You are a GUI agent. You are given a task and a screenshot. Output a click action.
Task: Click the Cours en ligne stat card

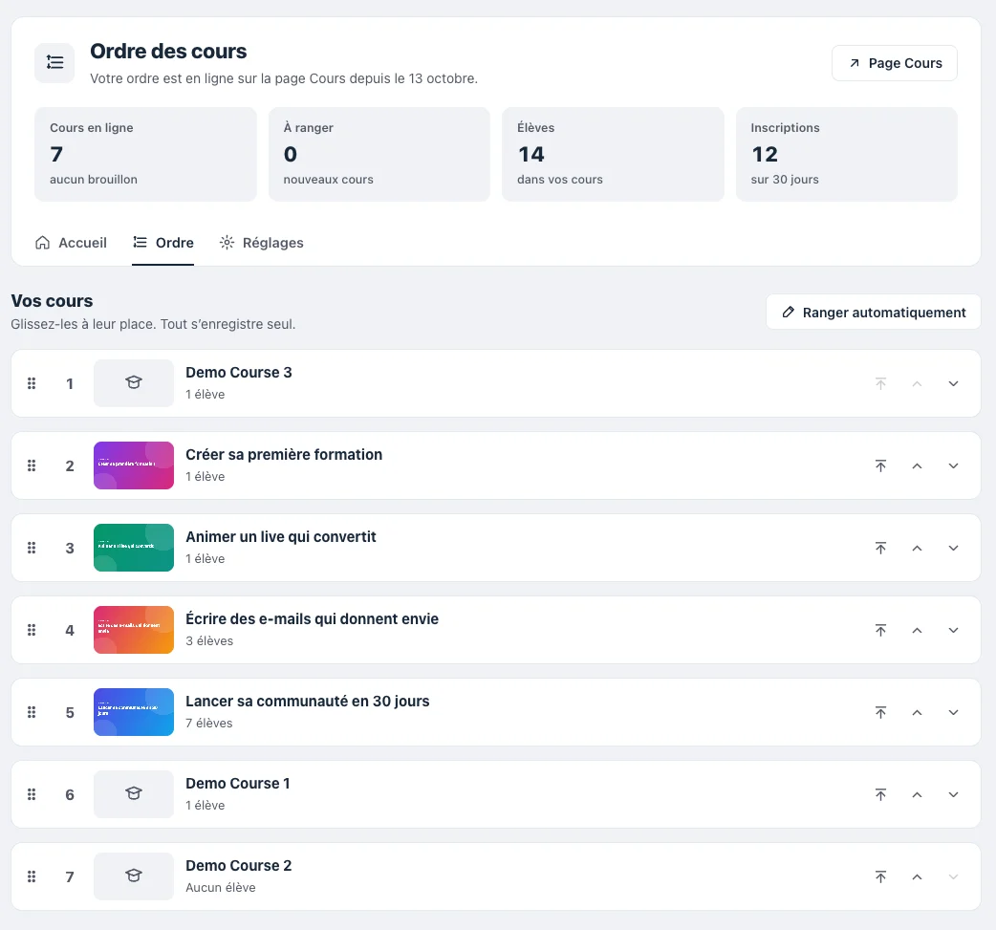point(145,155)
